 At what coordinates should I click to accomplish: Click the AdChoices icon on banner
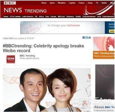tap(21, 23)
